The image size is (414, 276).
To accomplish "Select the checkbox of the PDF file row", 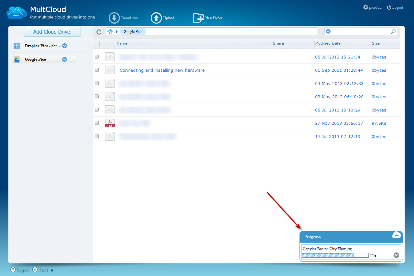I will coord(97,123).
